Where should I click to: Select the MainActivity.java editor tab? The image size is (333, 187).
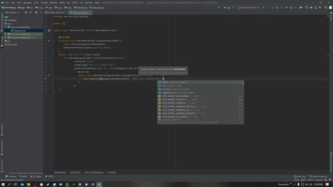(81, 12)
